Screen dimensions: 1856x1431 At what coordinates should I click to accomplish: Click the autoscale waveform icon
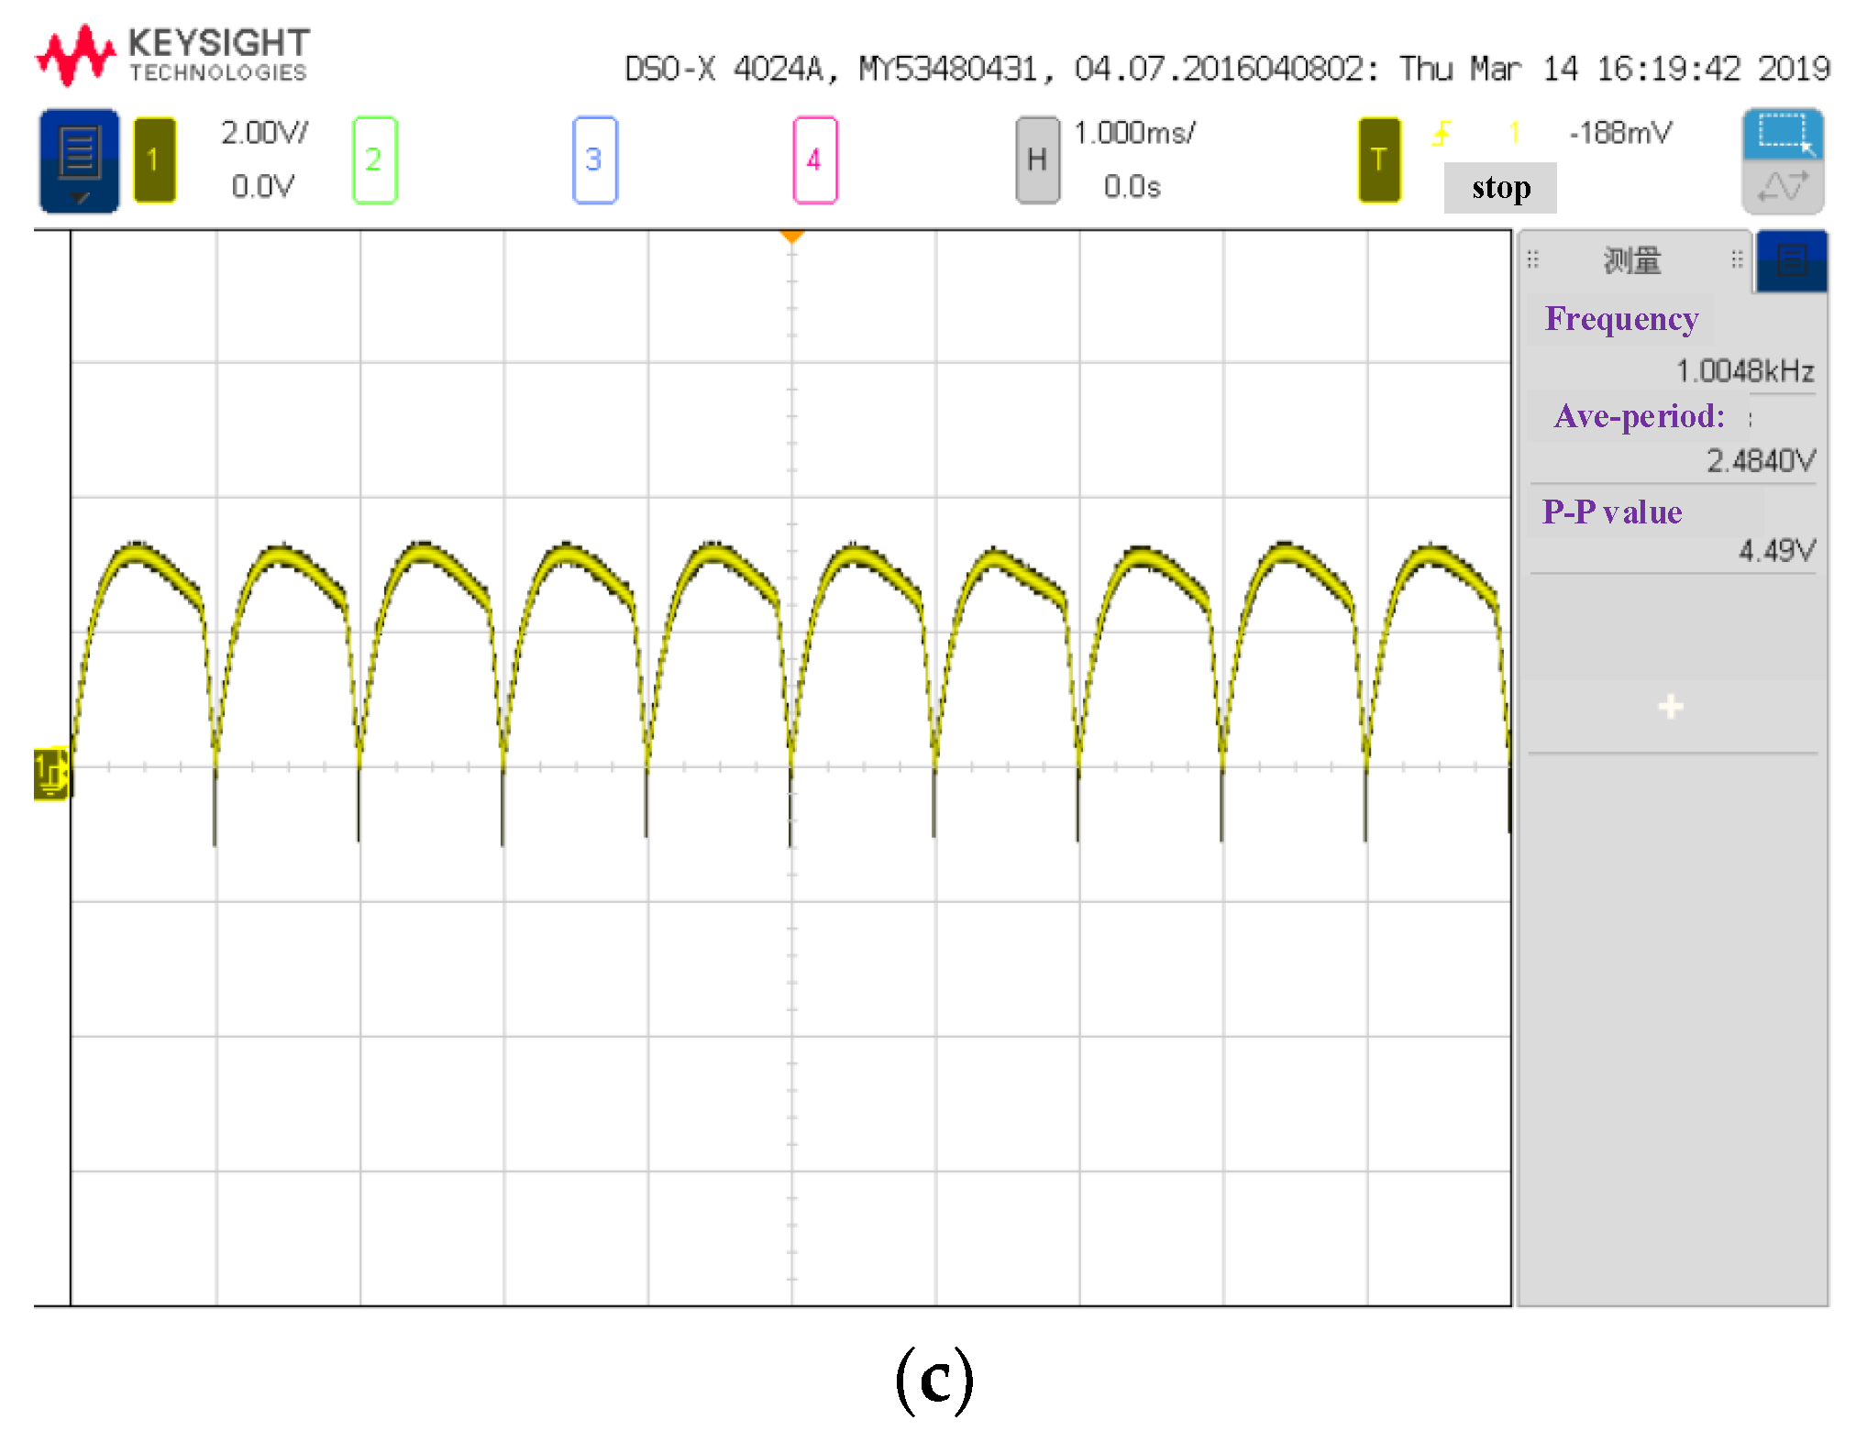[x=1782, y=187]
